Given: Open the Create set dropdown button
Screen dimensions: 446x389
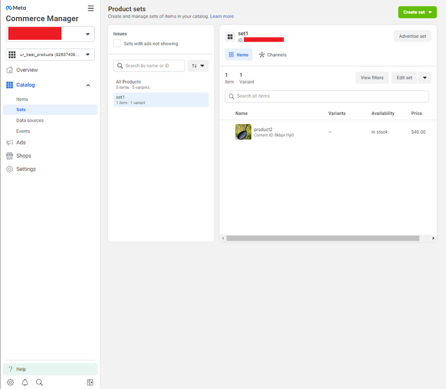Looking at the screenshot, I should coord(417,12).
